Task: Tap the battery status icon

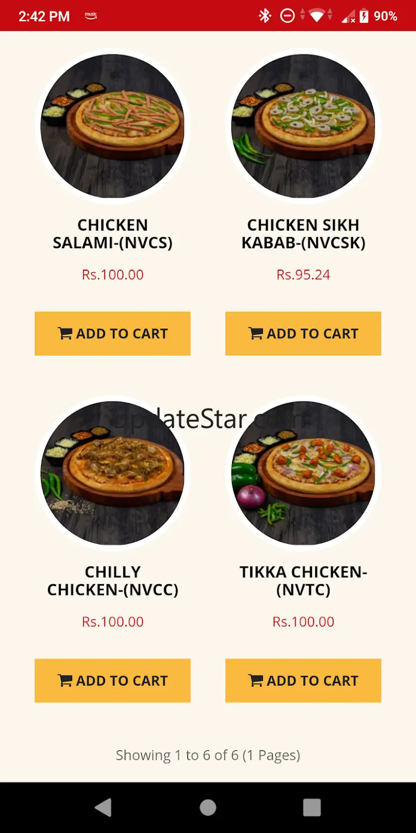Action: click(364, 16)
